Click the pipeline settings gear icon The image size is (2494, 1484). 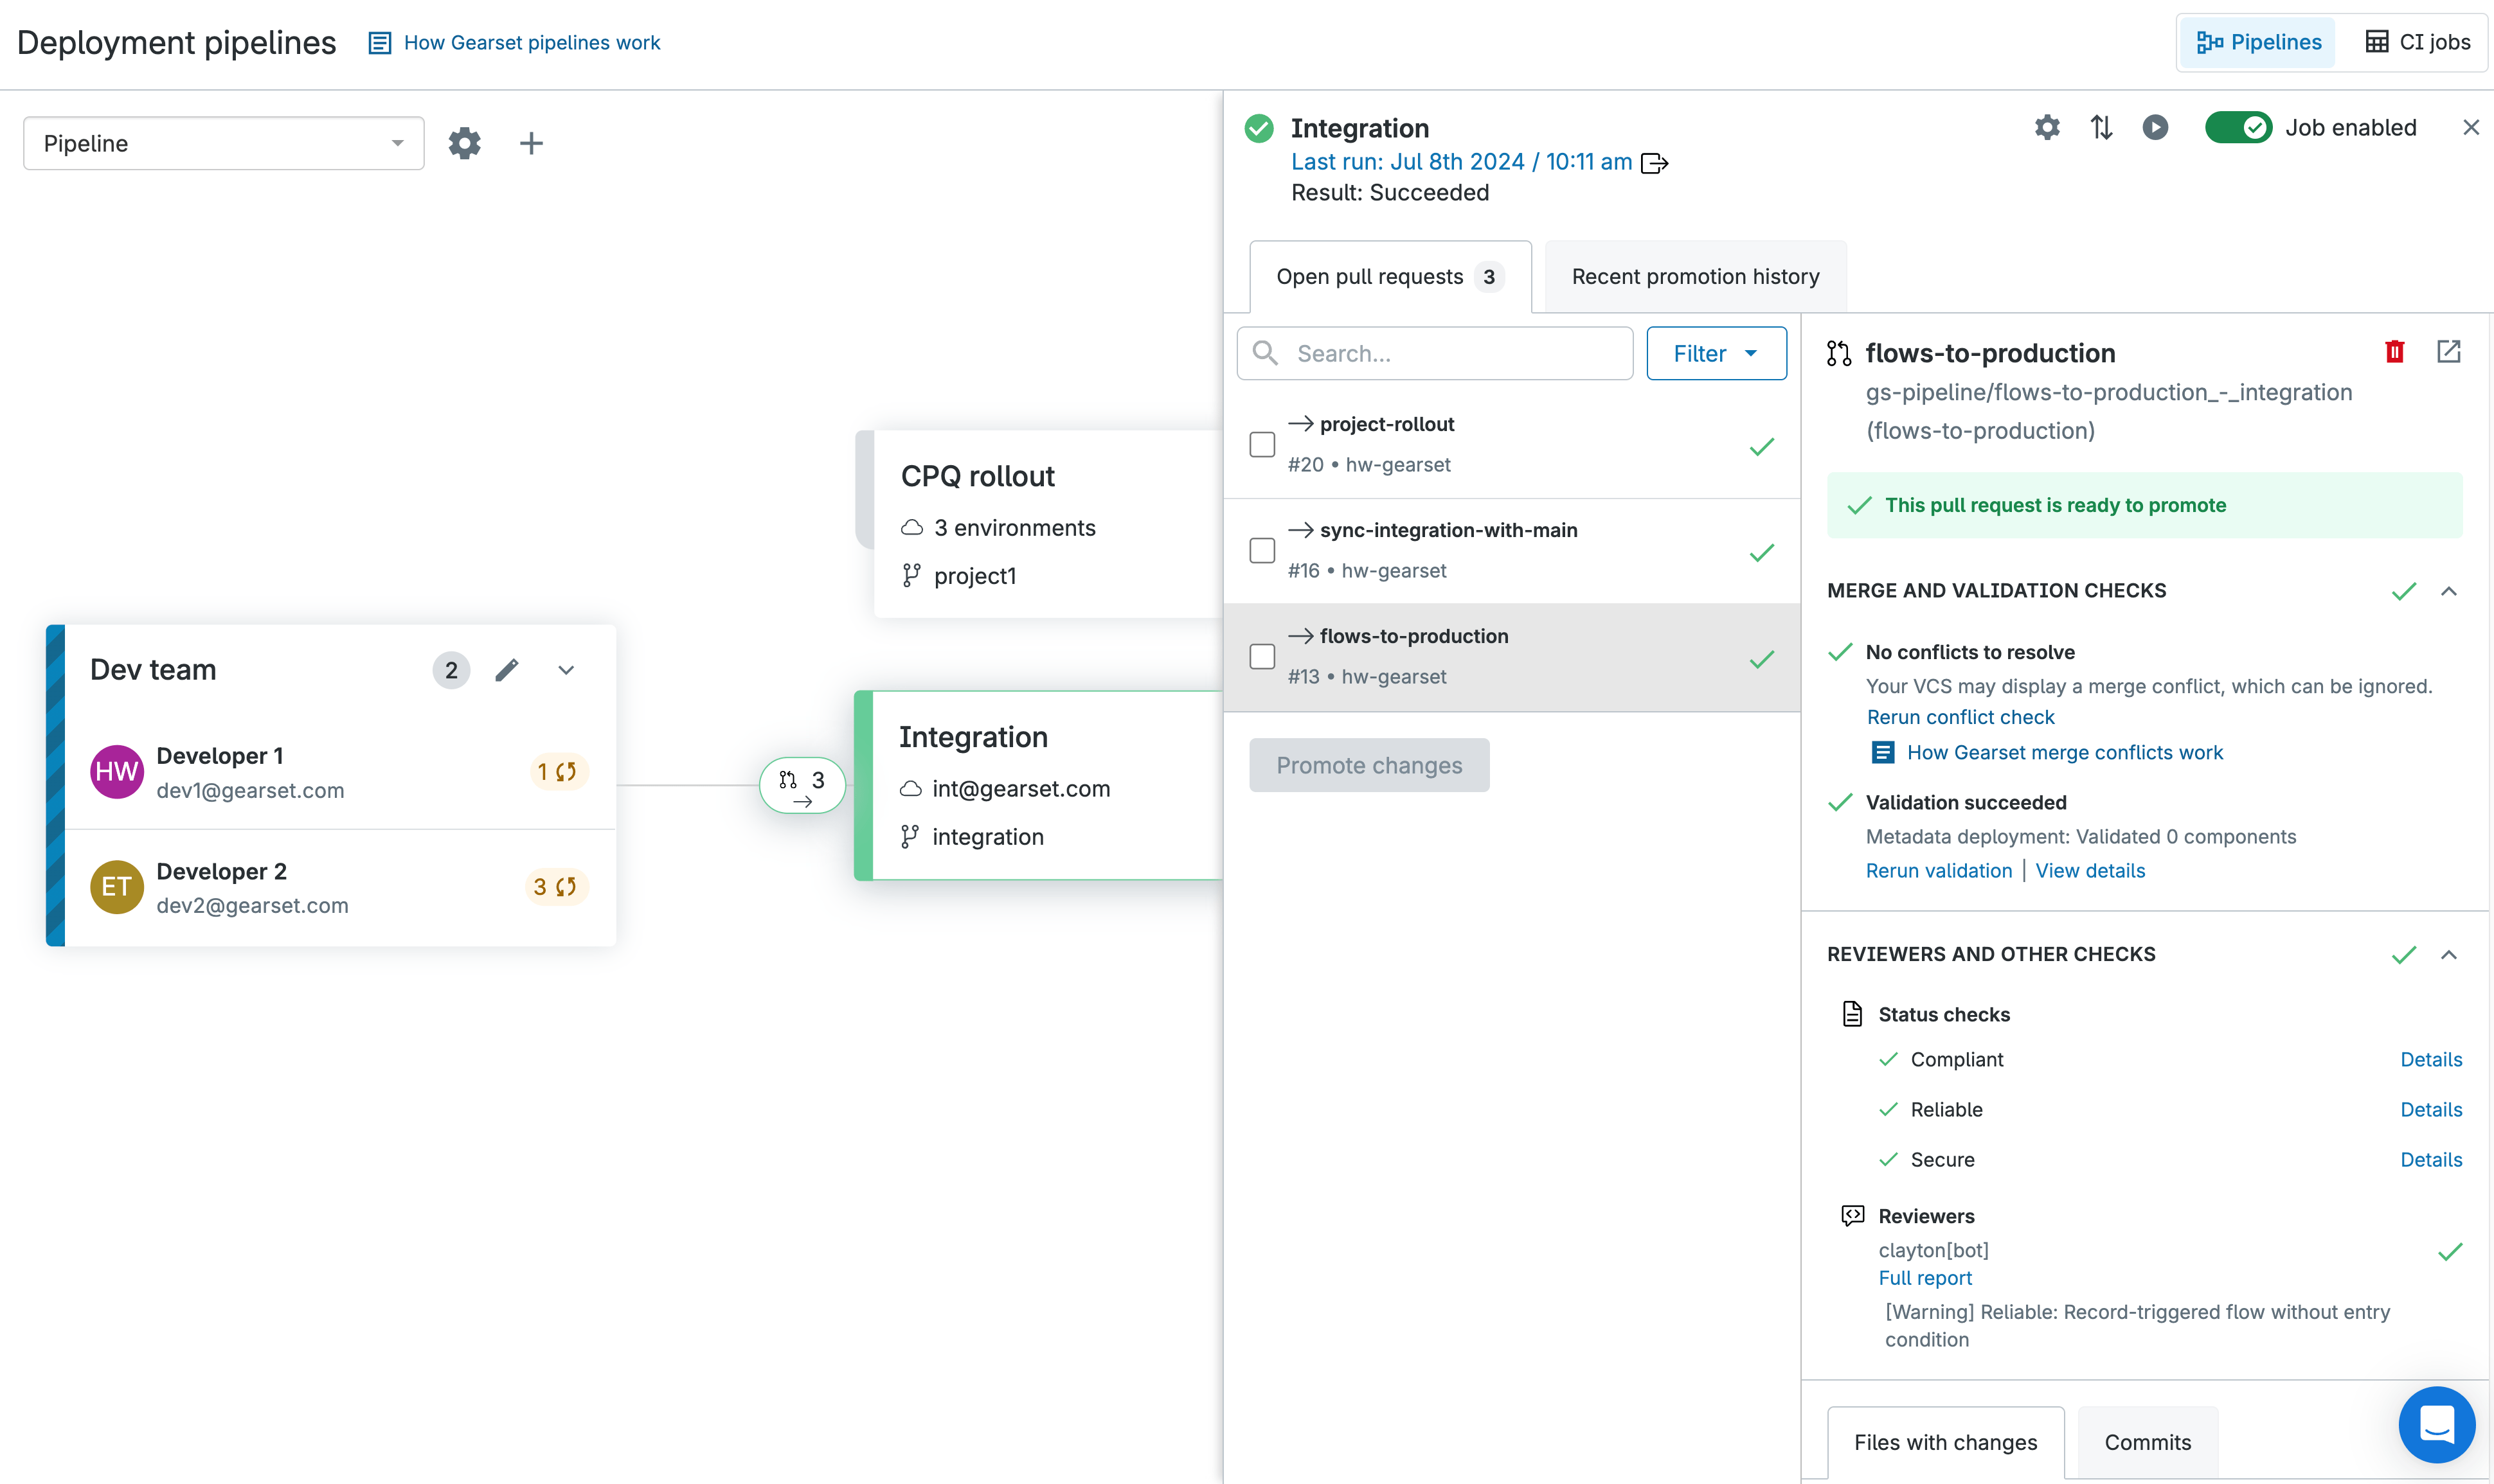click(x=464, y=143)
